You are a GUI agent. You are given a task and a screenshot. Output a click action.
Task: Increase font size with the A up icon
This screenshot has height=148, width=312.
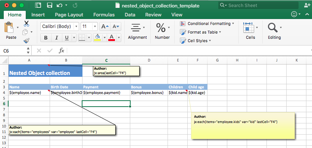pos(105,26)
